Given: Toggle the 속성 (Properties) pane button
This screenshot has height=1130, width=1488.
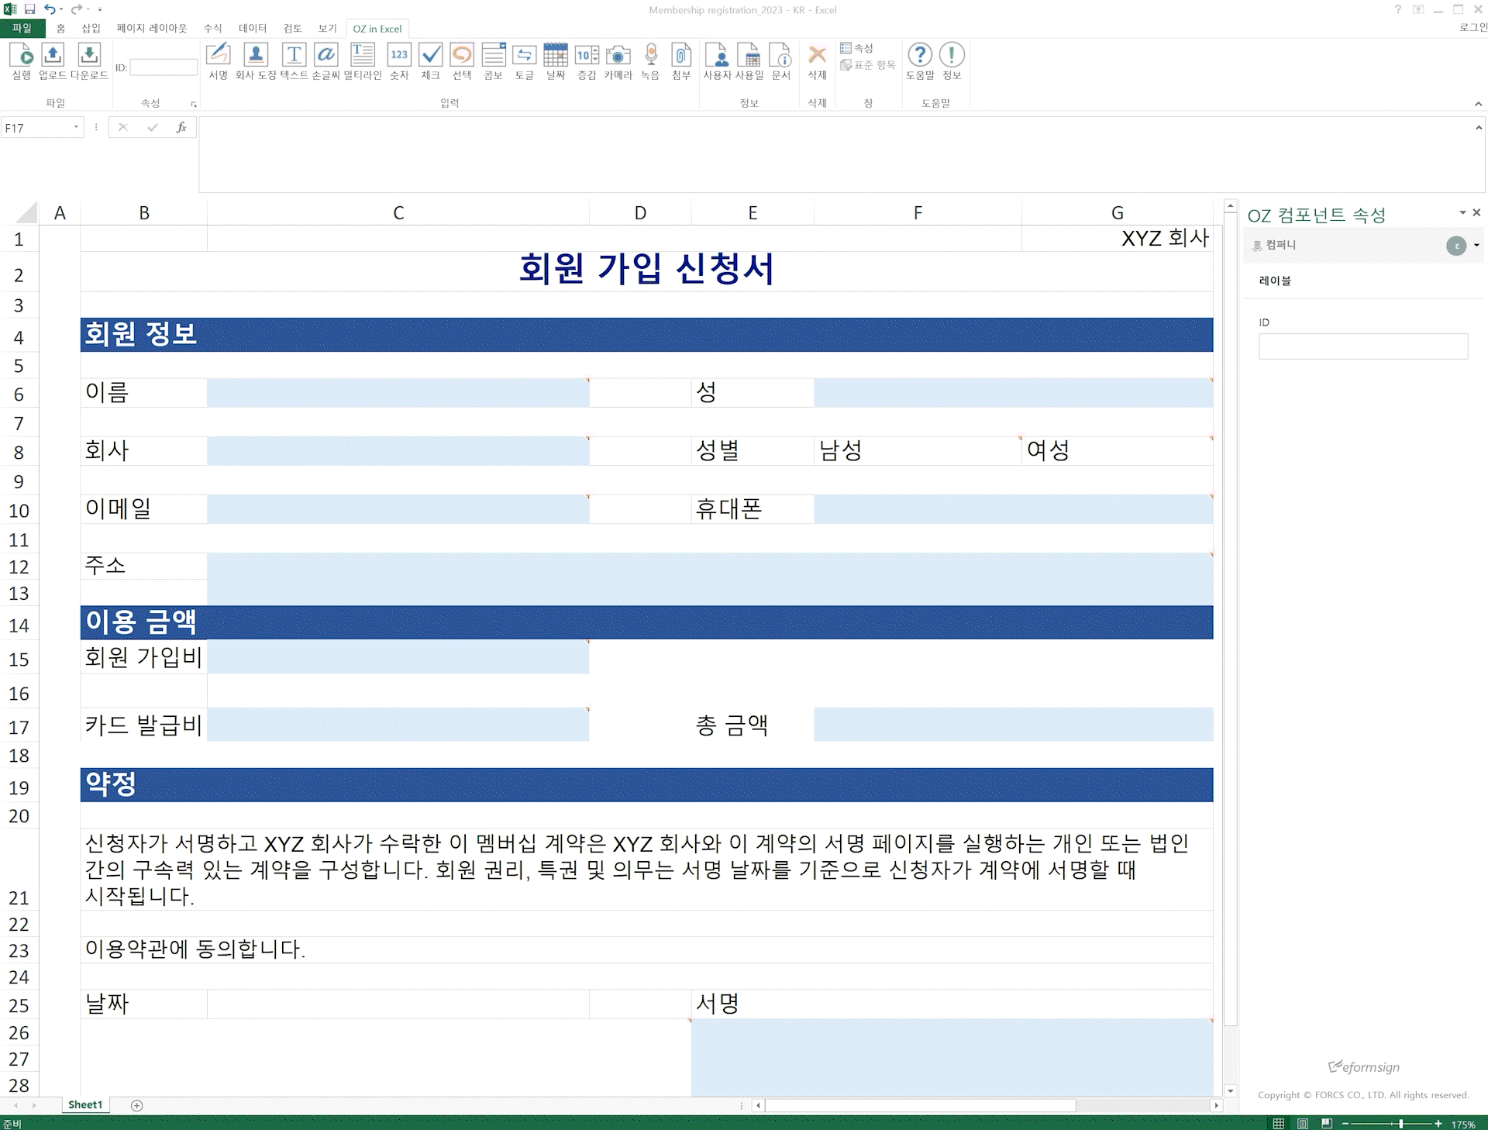Looking at the screenshot, I should pyautogui.click(x=857, y=48).
